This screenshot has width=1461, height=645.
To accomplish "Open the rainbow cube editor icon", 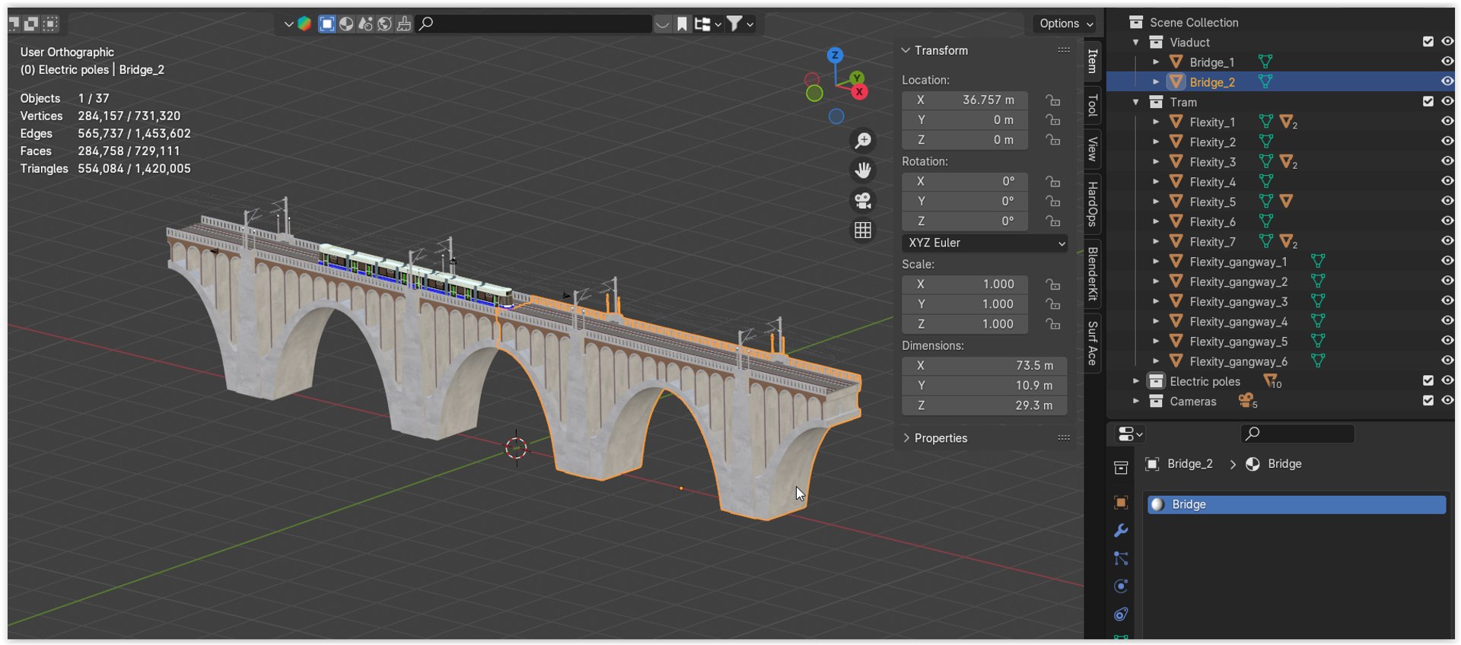I will pos(304,24).
